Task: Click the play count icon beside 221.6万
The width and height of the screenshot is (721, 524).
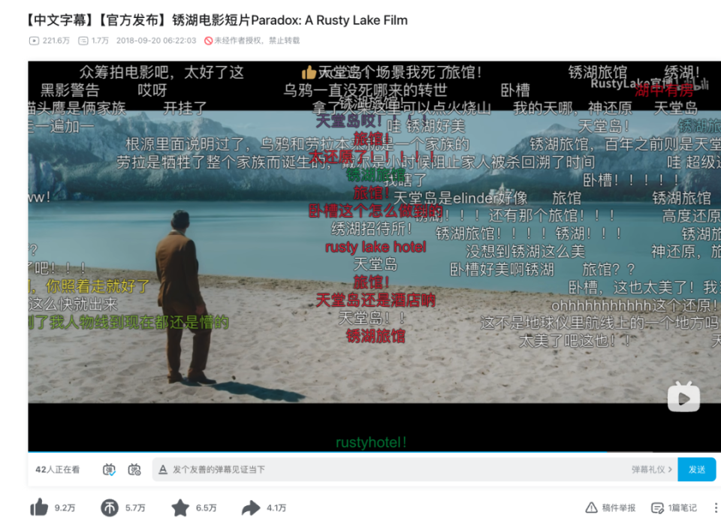Action: pyautogui.click(x=34, y=41)
